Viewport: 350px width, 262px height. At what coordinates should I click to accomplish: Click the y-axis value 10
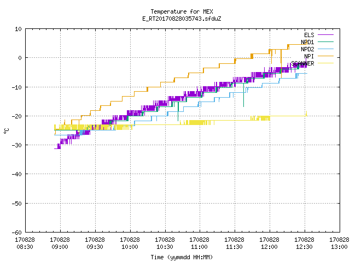(18, 29)
